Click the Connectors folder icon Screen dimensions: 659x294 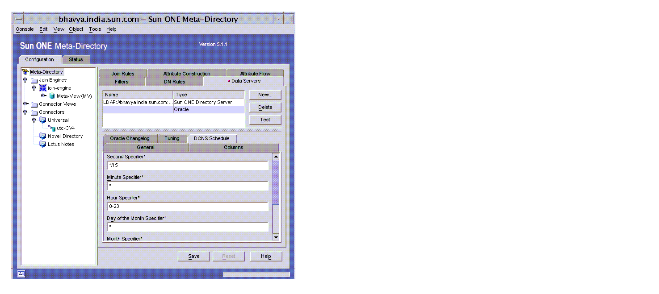tap(34, 112)
